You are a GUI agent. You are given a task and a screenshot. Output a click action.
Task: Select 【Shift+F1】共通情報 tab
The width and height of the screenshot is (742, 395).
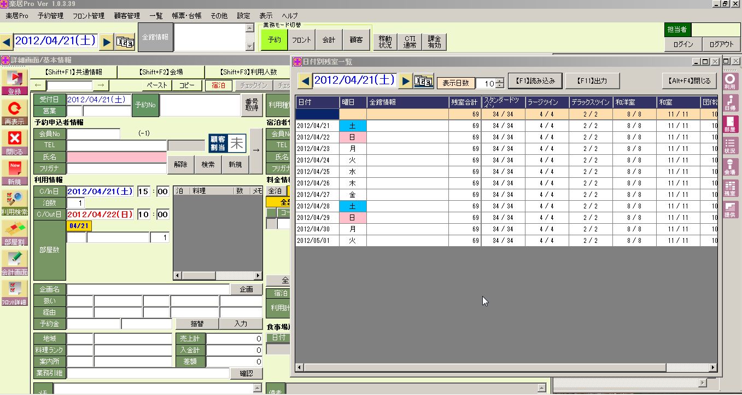[x=73, y=72]
